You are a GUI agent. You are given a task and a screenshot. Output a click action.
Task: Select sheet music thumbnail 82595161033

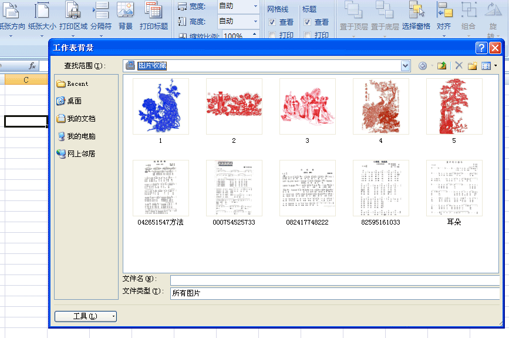click(381, 188)
